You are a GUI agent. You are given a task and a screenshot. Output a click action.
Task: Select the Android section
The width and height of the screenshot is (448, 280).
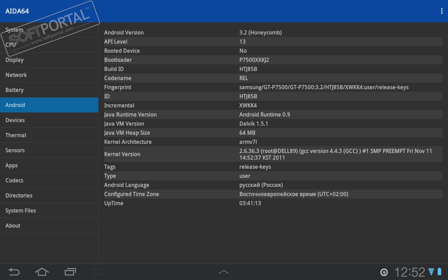pos(49,105)
